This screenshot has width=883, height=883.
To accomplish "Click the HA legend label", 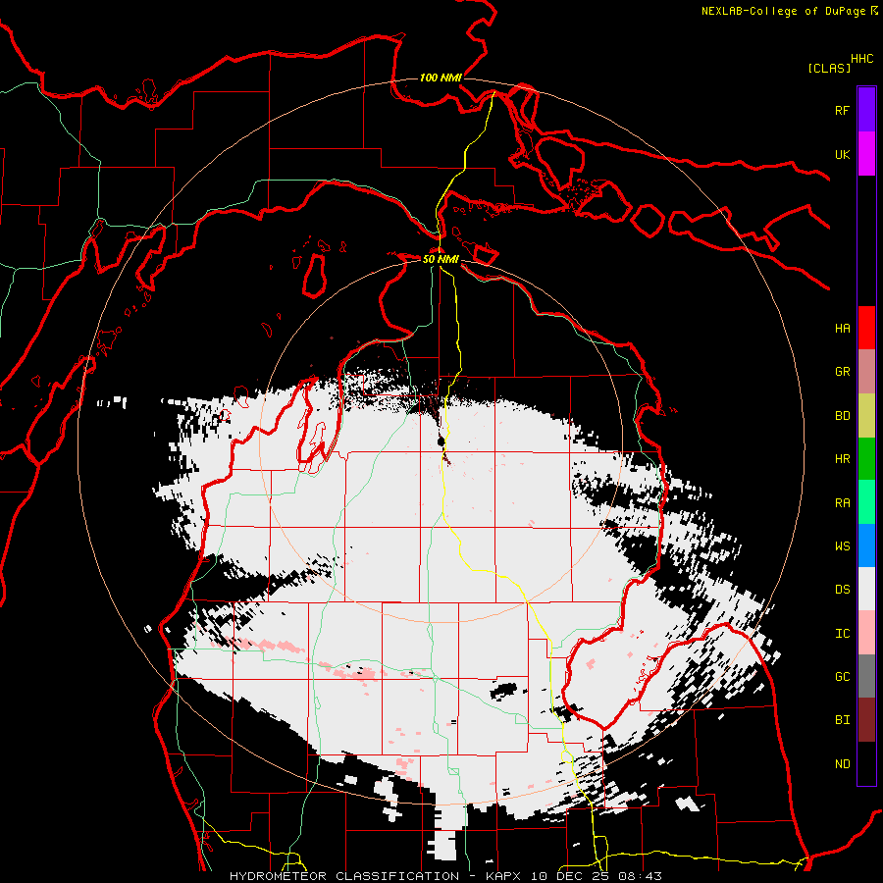I will [x=842, y=328].
